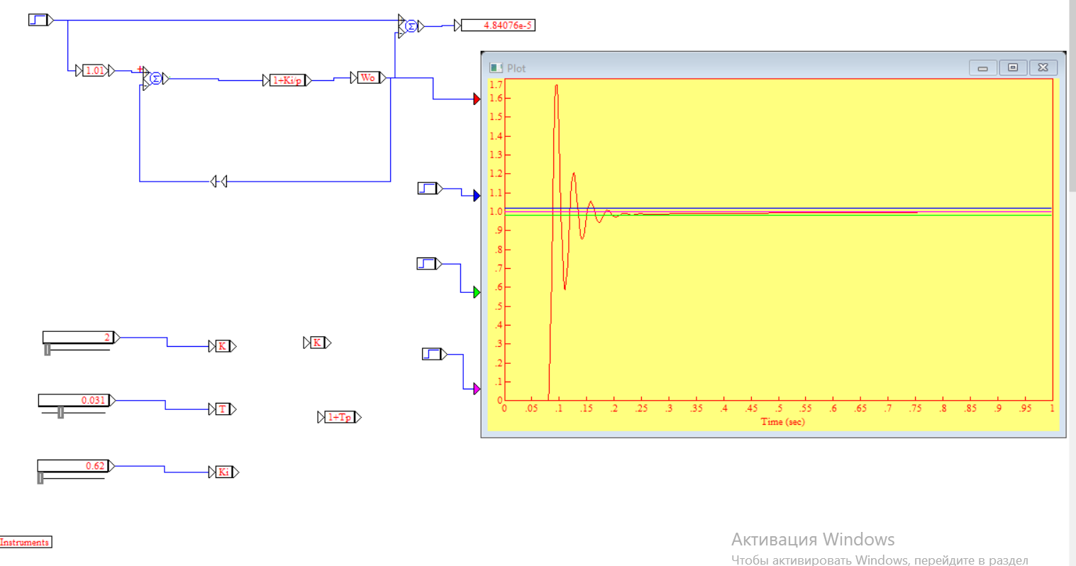Image resolution: width=1076 pixels, height=566 pixels.
Task: Select the unconnected K variable block
Action: (x=317, y=343)
